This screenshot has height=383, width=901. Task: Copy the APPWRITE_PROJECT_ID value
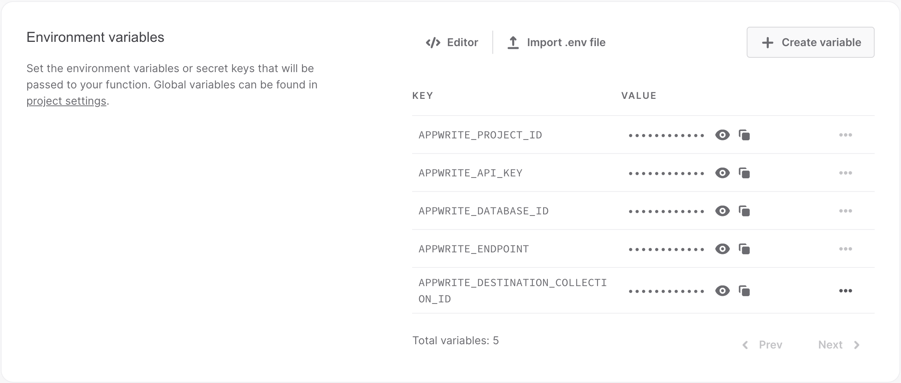point(745,135)
